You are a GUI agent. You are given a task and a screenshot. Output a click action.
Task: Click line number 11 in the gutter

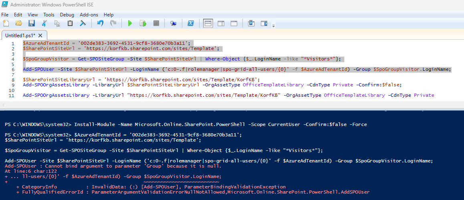(12, 96)
